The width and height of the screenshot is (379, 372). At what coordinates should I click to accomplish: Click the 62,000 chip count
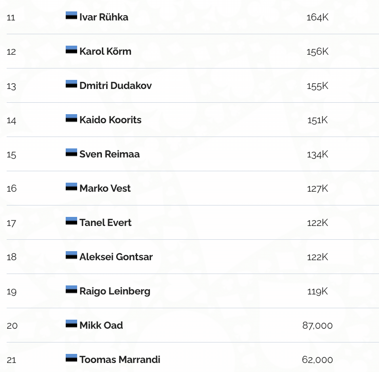[317, 360]
